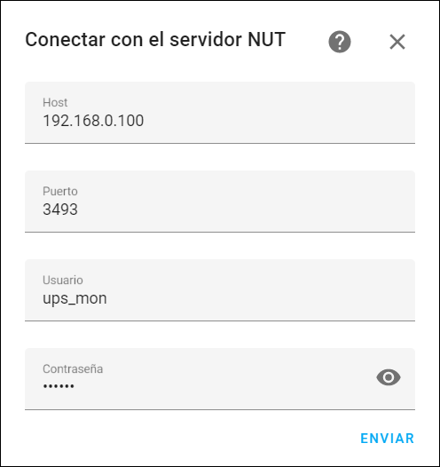Place cursor in the ups_mon username text
440x467 pixels.
(75, 298)
